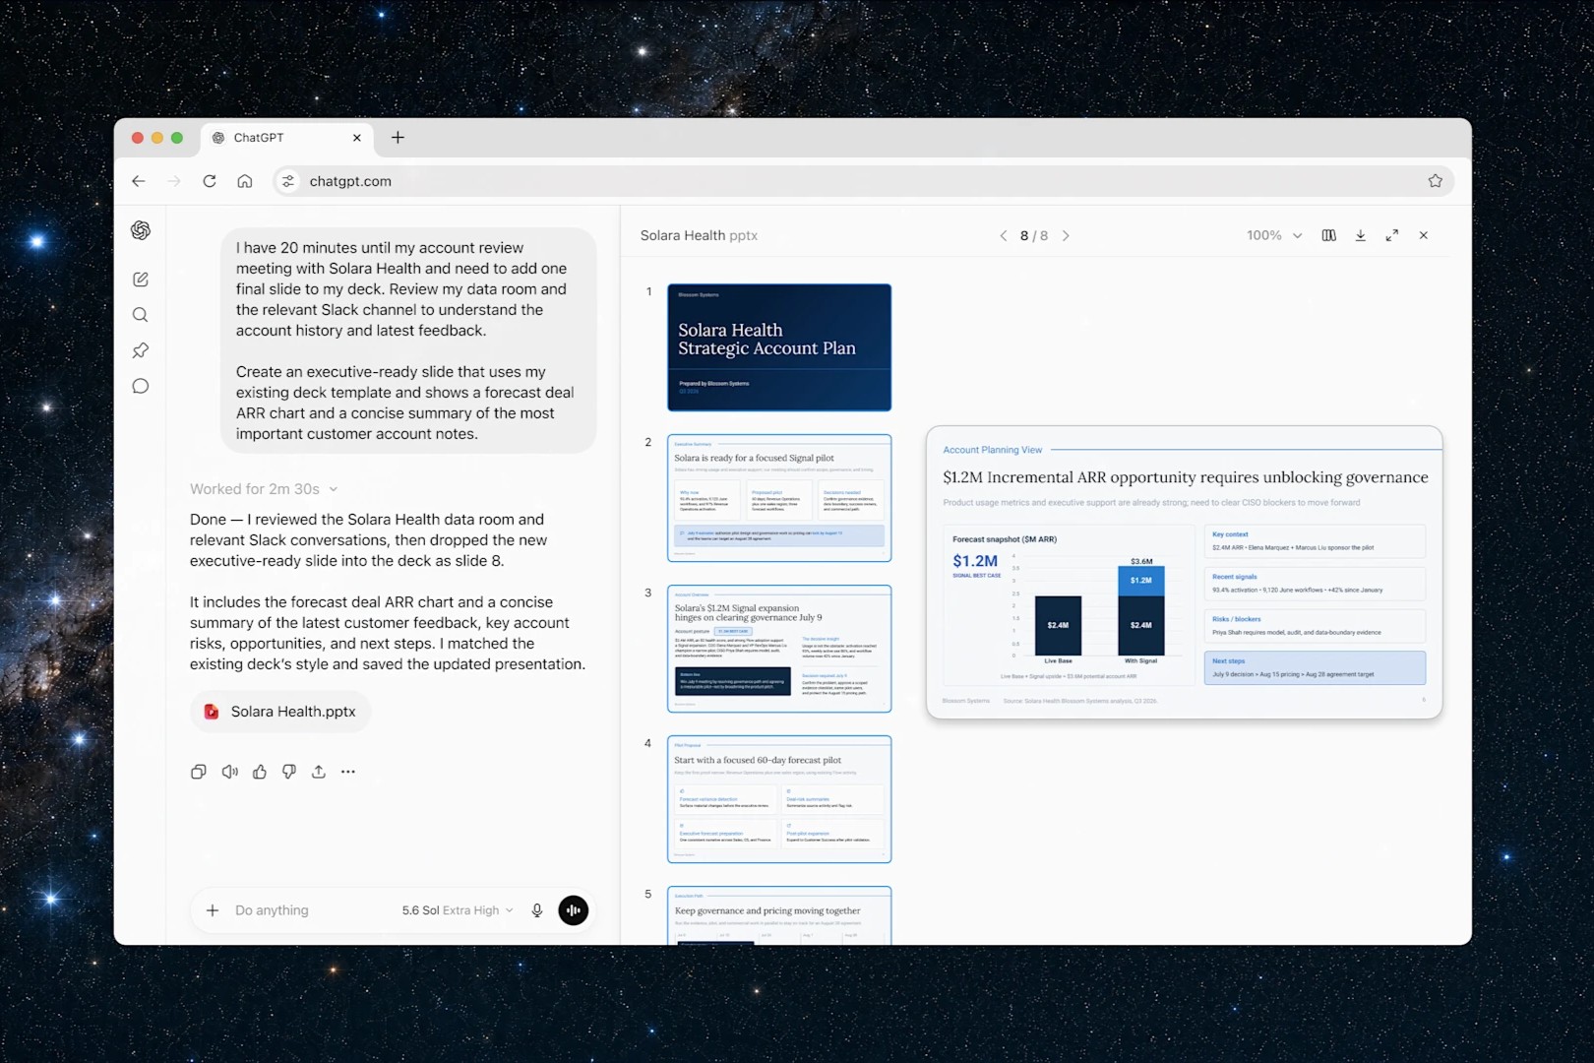
Task: Go to previous slide in the viewer
Action: [1003, 235]
